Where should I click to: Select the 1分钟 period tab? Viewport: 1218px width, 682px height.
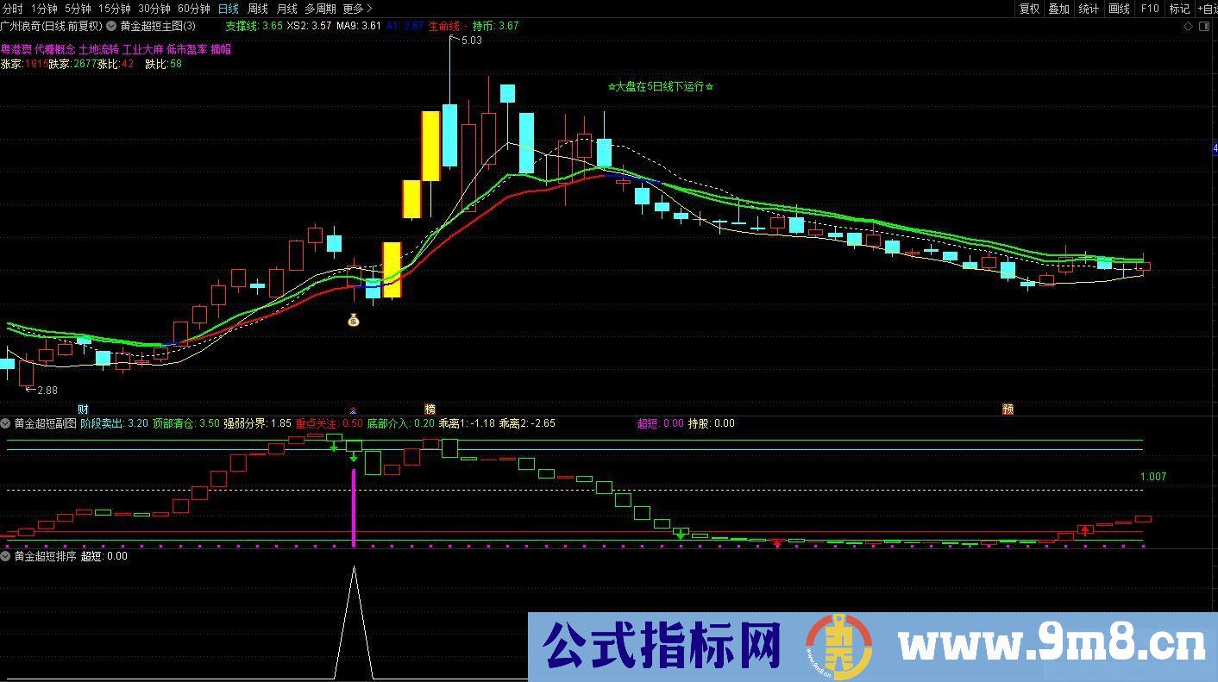click(x=43, y=9)
